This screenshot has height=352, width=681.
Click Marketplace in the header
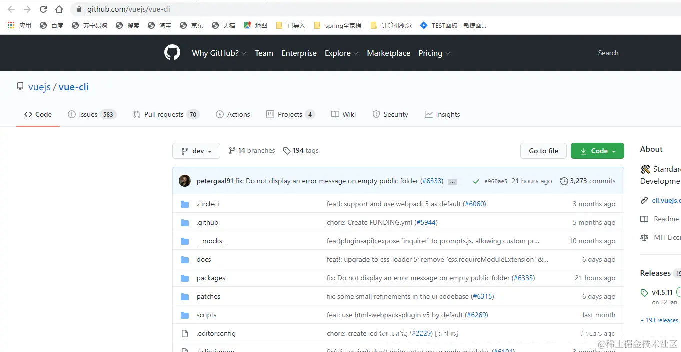point(389,53)
